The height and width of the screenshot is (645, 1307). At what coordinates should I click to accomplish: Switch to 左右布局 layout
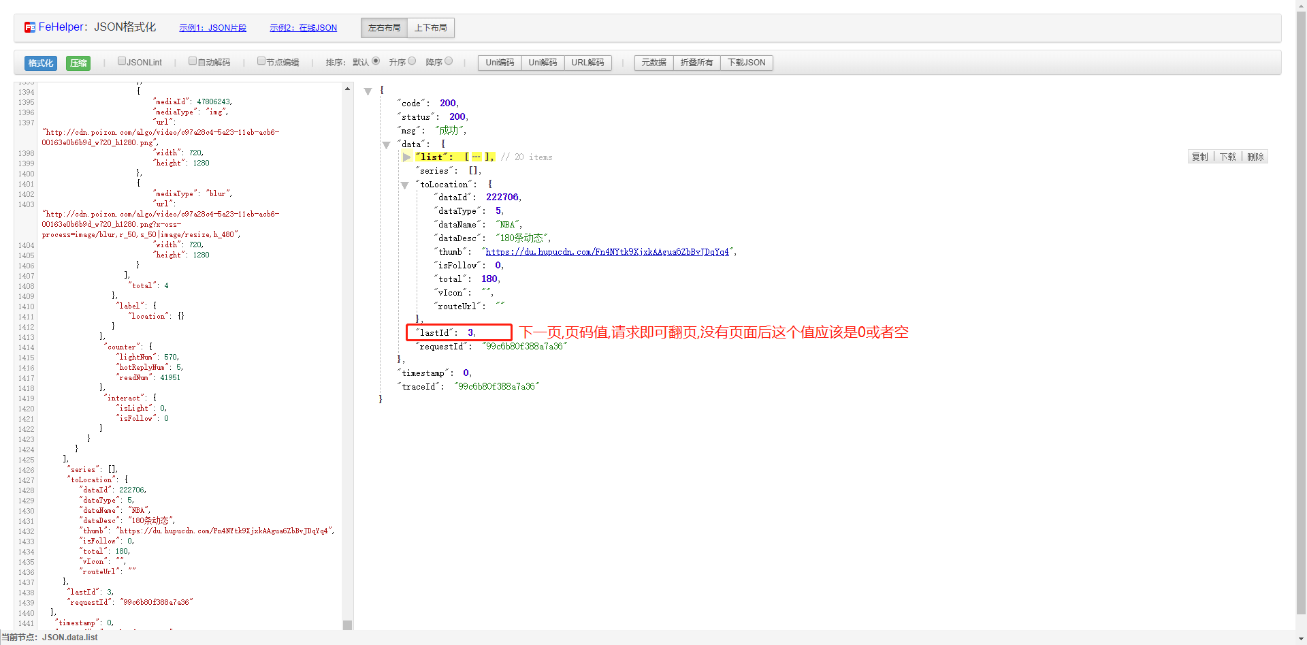point(384,28)
